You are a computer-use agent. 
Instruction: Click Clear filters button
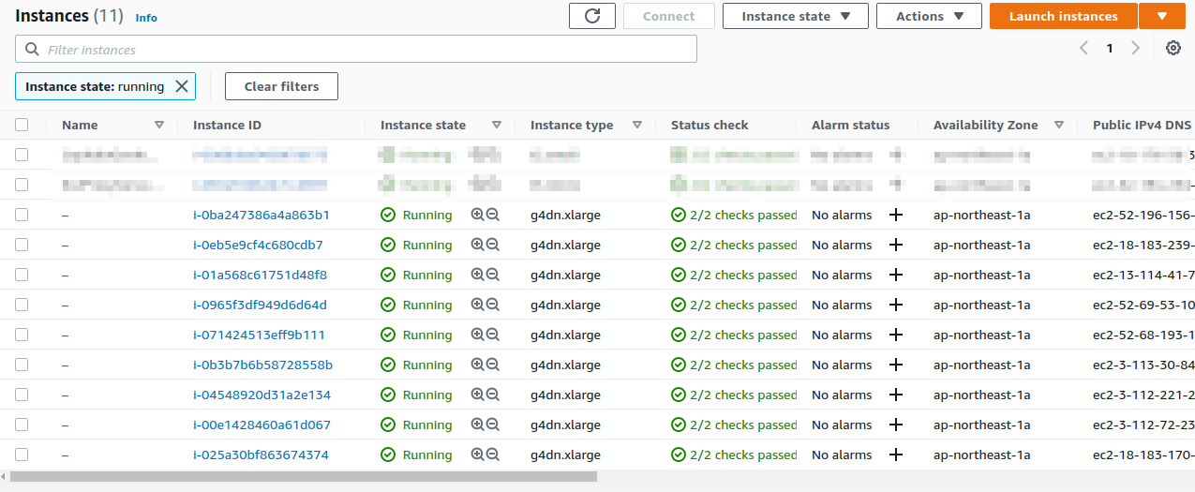tap(281, 86)
